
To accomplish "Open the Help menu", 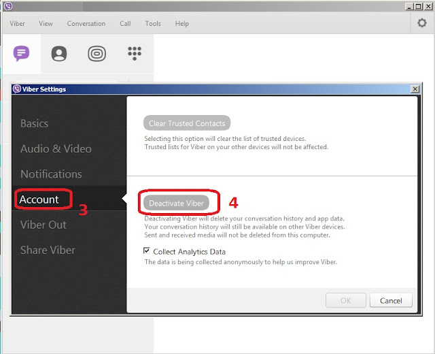I will point(182,24).
